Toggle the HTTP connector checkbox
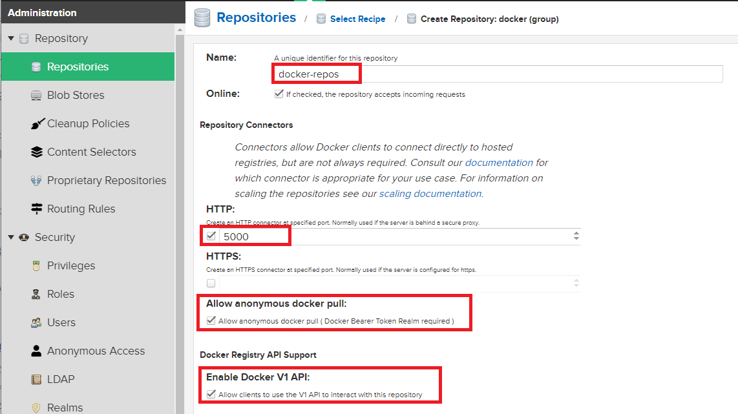 point(211,236)
